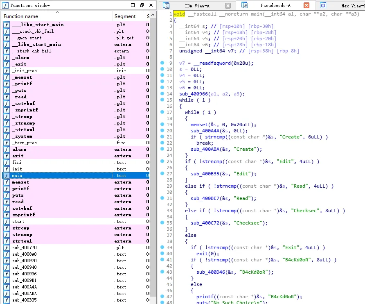Toggle breakpoint dot on line 43
The width and height of the screenshot is (365, 304).
(x=162, y=272)
